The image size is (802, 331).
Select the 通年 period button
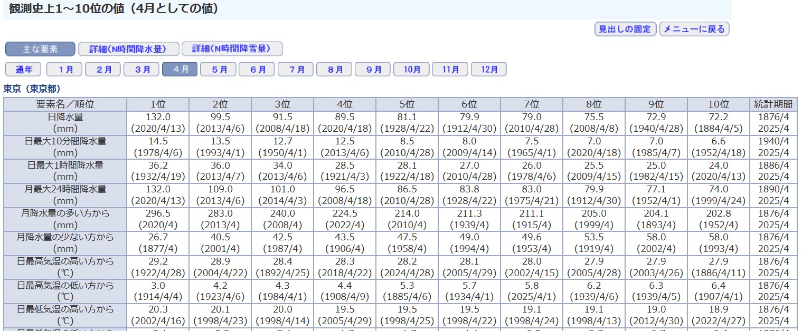[24, 70]
